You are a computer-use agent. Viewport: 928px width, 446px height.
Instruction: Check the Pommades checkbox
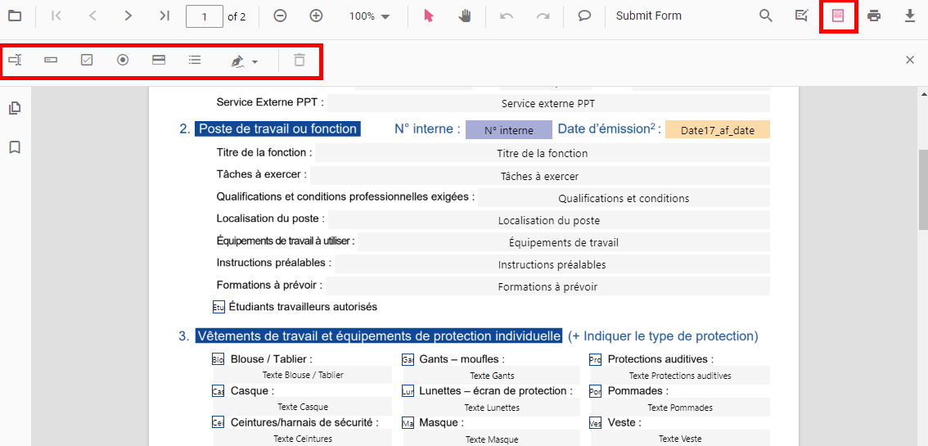point(596,391)
